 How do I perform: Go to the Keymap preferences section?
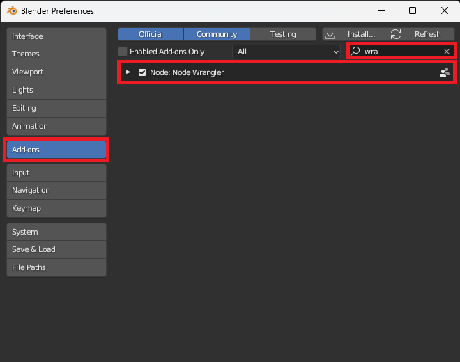56,208
